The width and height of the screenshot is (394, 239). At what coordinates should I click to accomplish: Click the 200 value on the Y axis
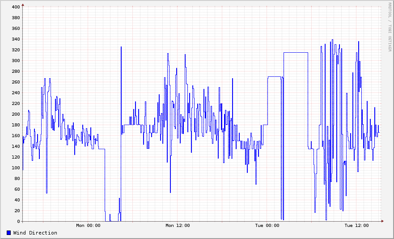coord(16,114)
